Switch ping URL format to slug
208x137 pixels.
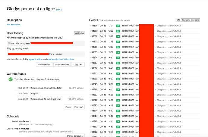[82, 33]
